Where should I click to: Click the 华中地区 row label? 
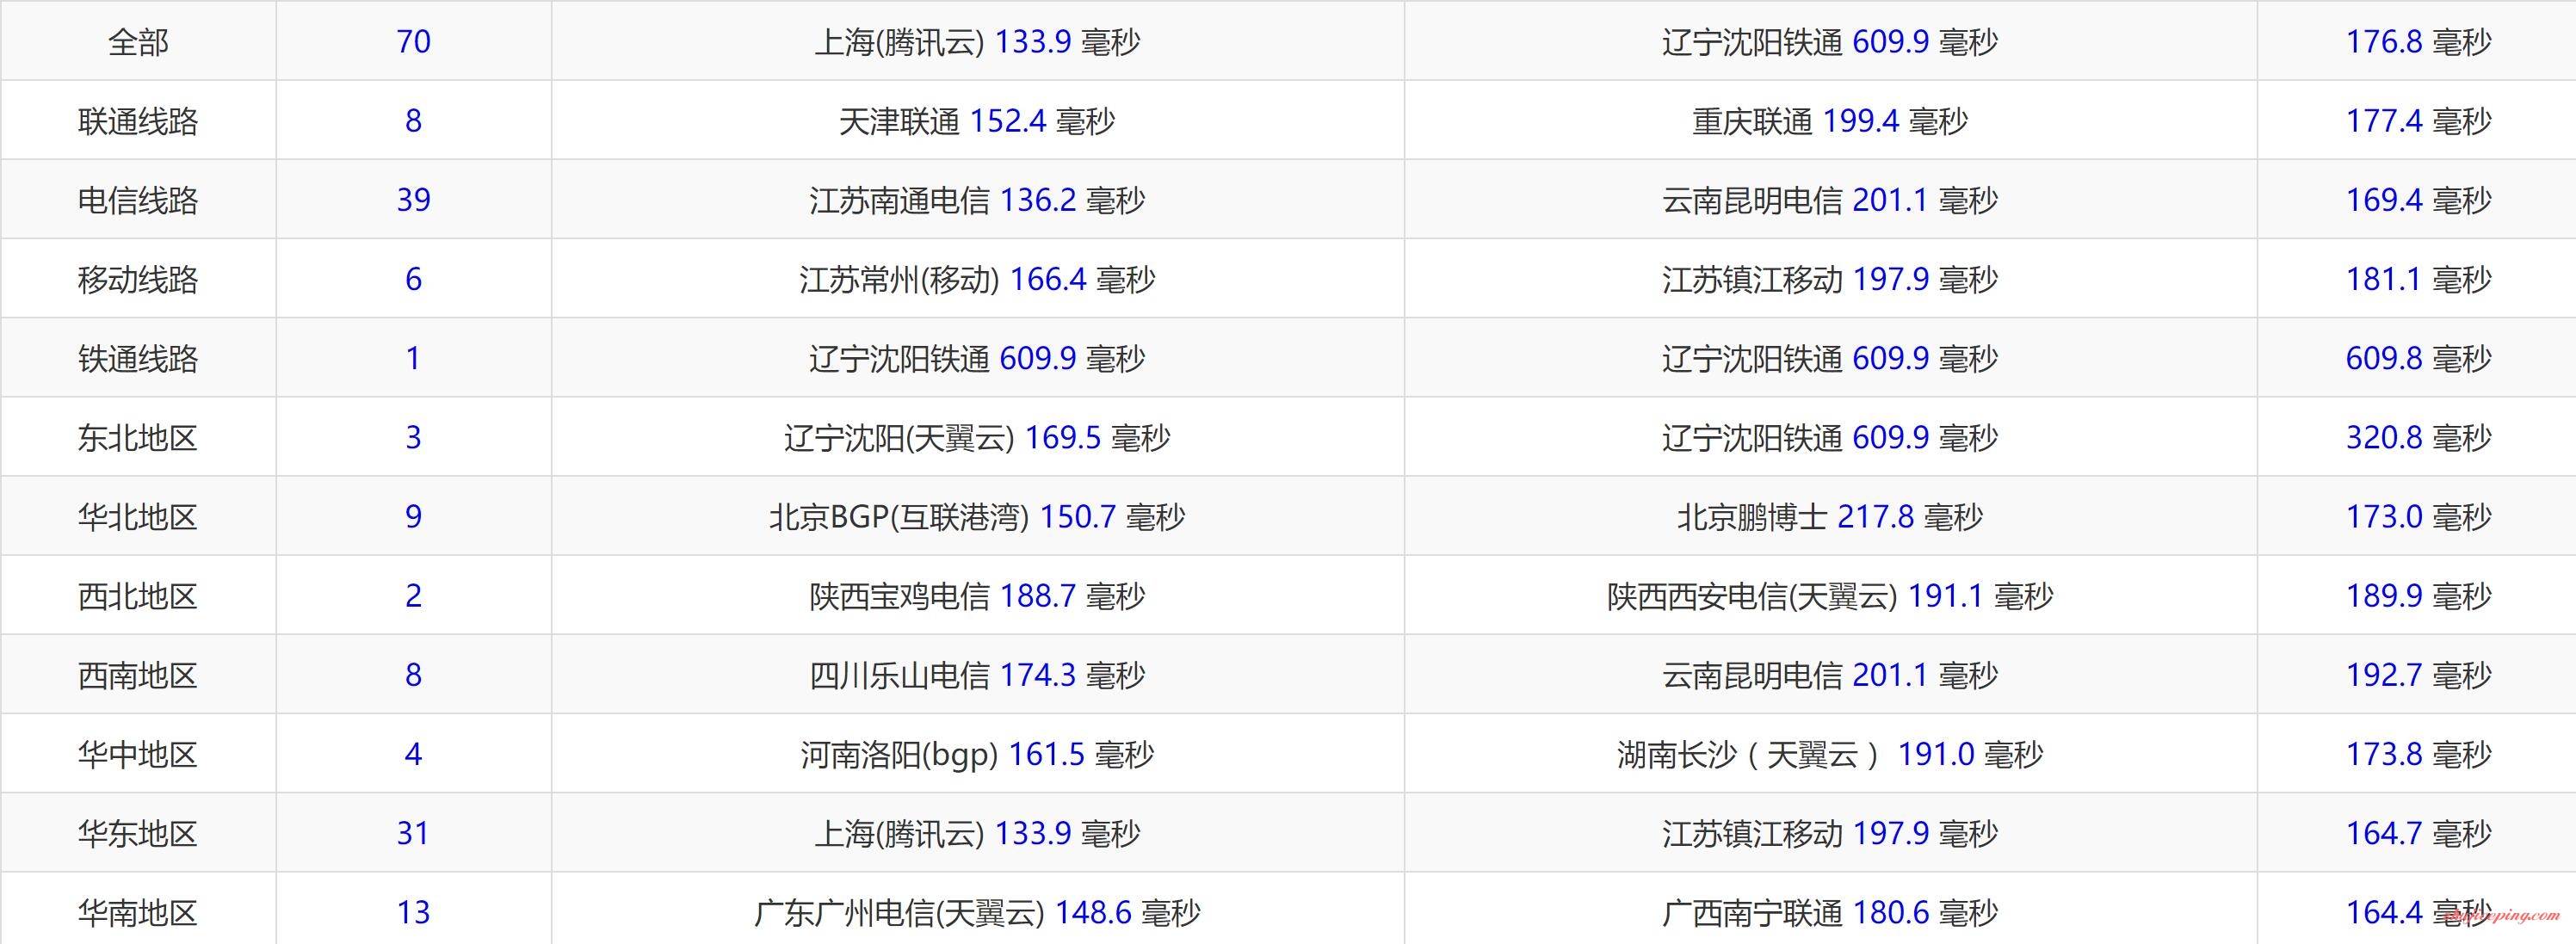[138, 754]
